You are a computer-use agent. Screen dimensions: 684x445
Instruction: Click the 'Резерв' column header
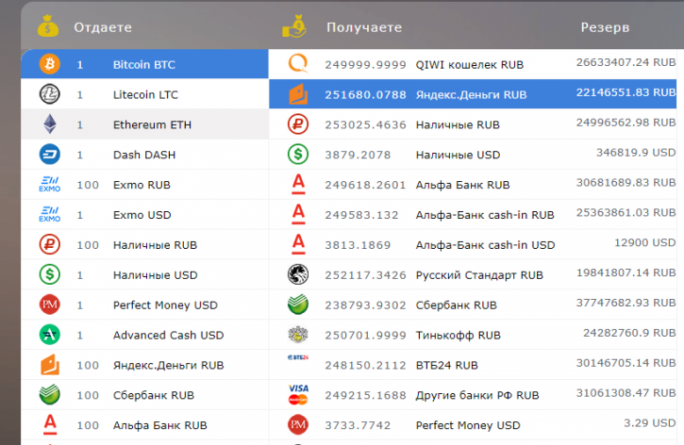click(x=605, y=27)
